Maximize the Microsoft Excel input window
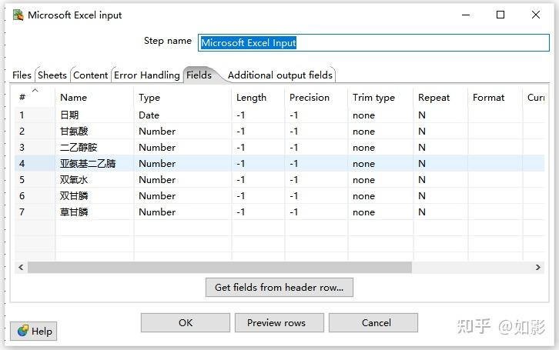This screenshot has width=559, height=350. [500, 15]
